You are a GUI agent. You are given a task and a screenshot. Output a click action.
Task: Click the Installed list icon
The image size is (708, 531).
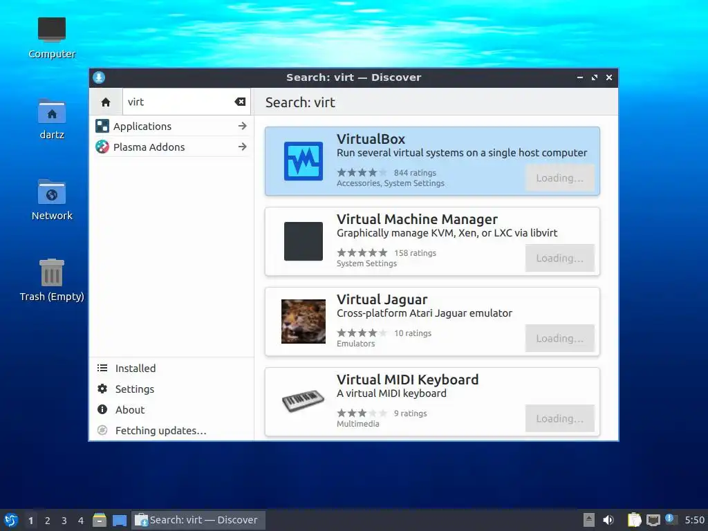(x=102, y=368)
